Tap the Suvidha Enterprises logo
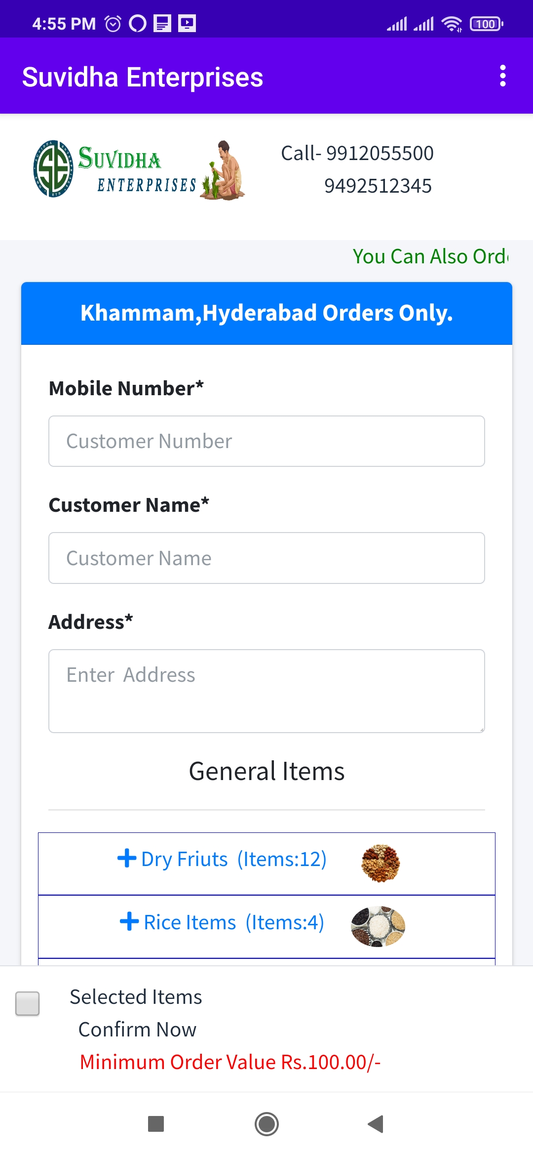The height and width of the screenshot is (1156, 533). coord(114,169)
